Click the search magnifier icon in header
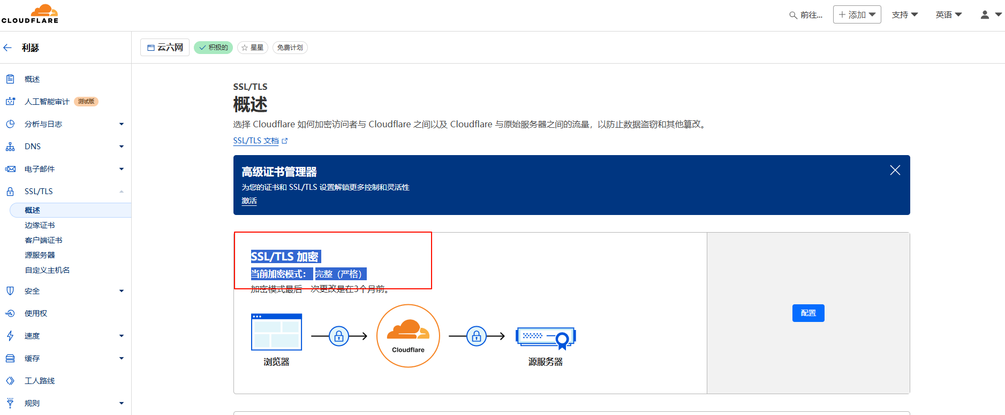 point(794,15)
